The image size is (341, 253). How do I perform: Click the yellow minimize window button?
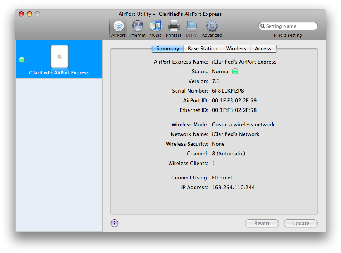[29, 14]
